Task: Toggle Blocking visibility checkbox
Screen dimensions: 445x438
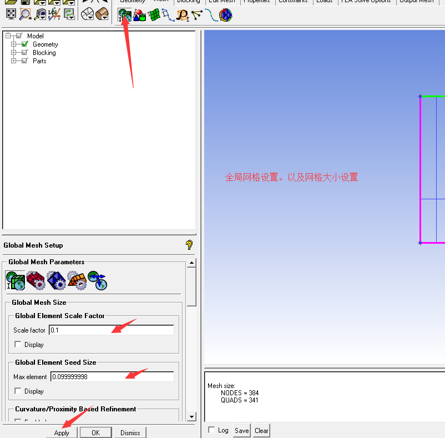Action: coord(24,52)
